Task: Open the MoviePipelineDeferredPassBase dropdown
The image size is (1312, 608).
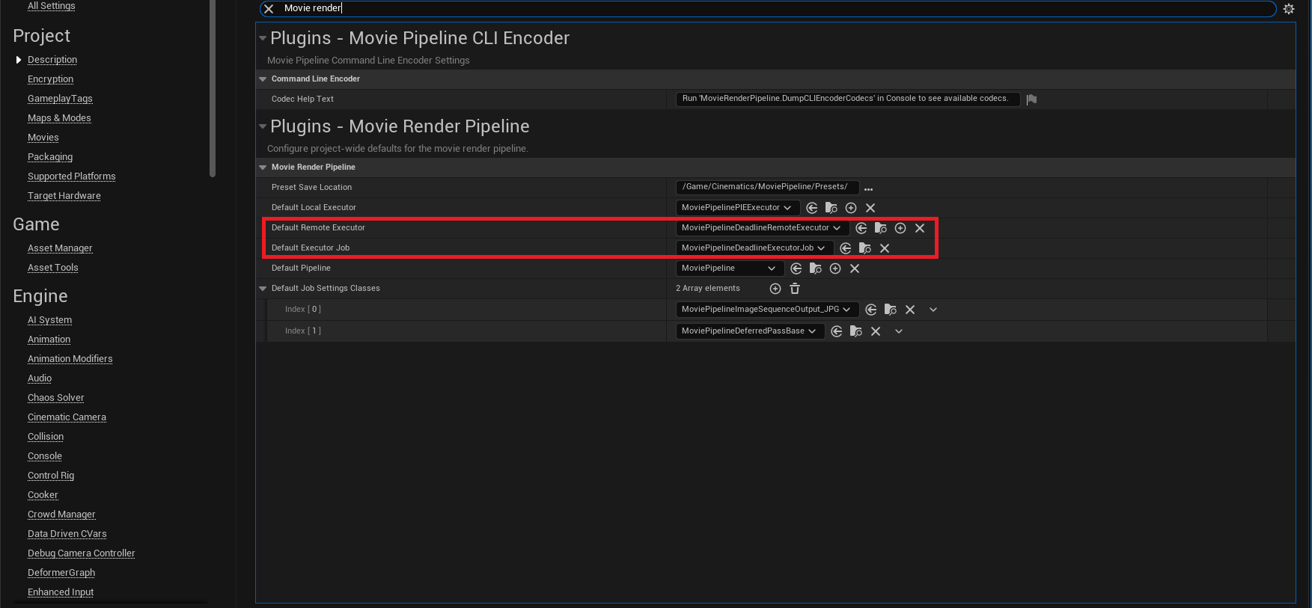Action: pyautogui.click(x=750, y=331)
